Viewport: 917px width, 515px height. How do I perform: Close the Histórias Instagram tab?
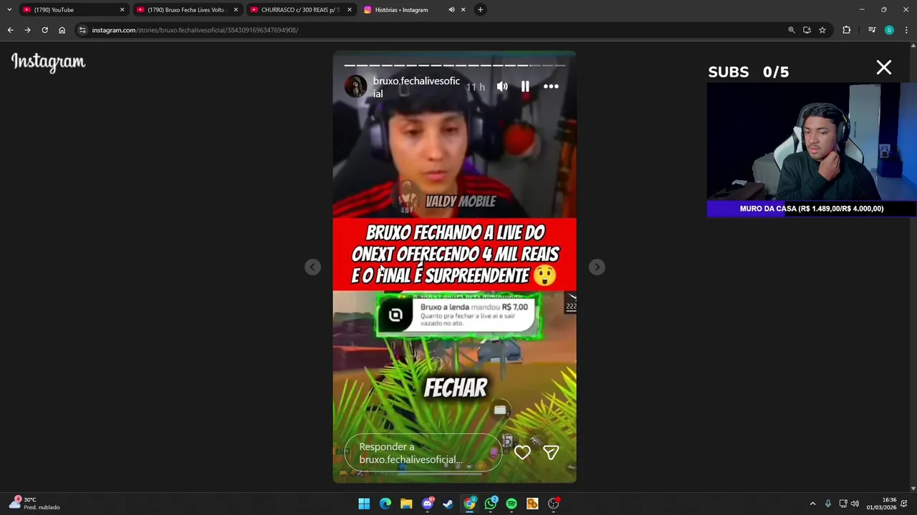463,10
